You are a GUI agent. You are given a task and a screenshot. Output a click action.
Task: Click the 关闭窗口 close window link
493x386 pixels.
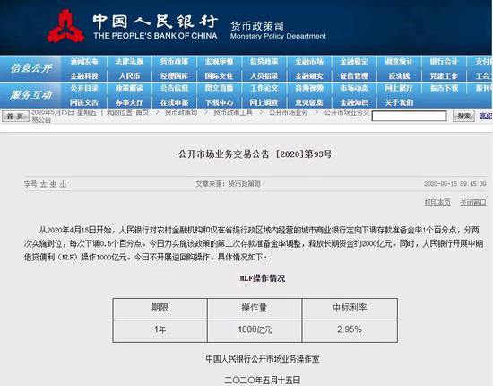pos(473,202)
